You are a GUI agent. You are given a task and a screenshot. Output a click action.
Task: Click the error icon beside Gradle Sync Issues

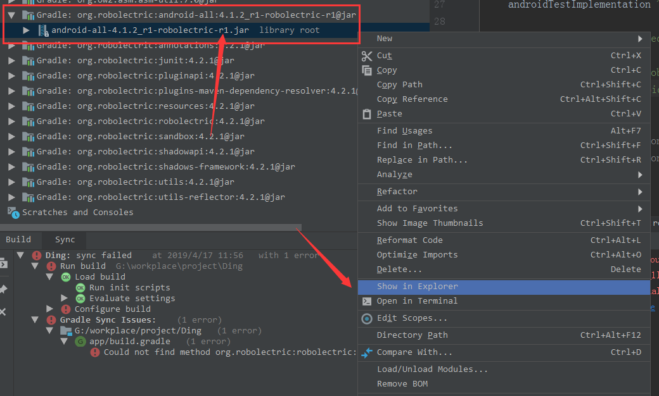click(51, 320)
